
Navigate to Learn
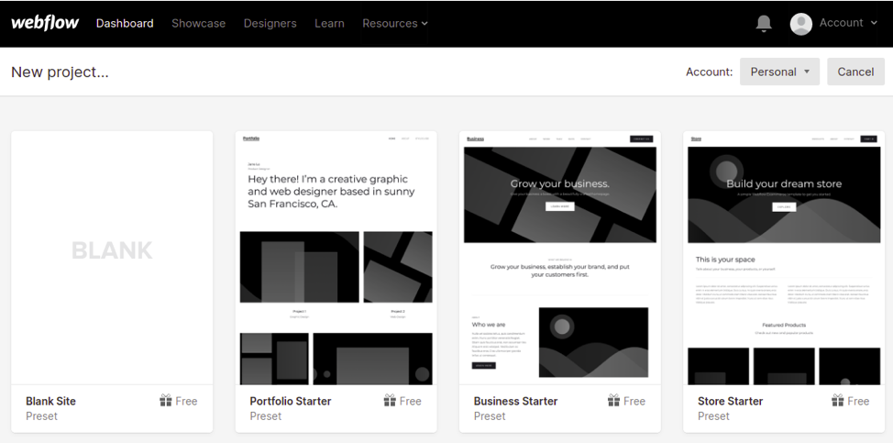[329, 23]
